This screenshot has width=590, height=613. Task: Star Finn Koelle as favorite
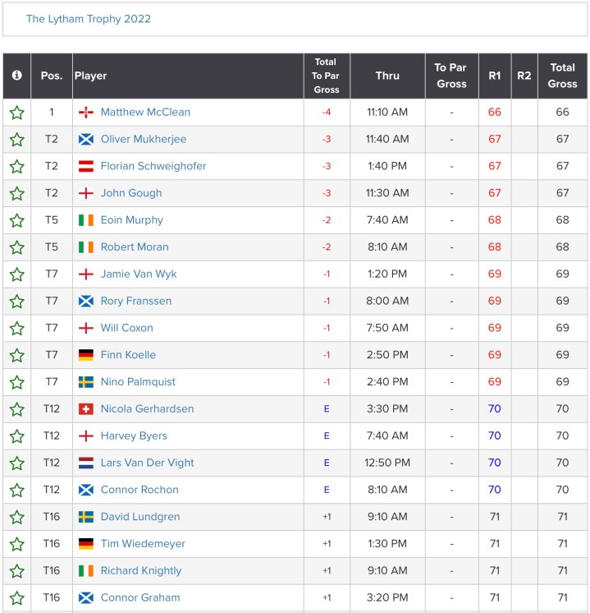(x=16, y=356)
